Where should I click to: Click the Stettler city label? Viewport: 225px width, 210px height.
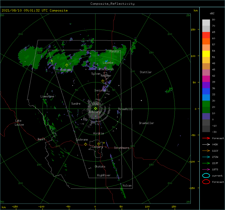146,72
